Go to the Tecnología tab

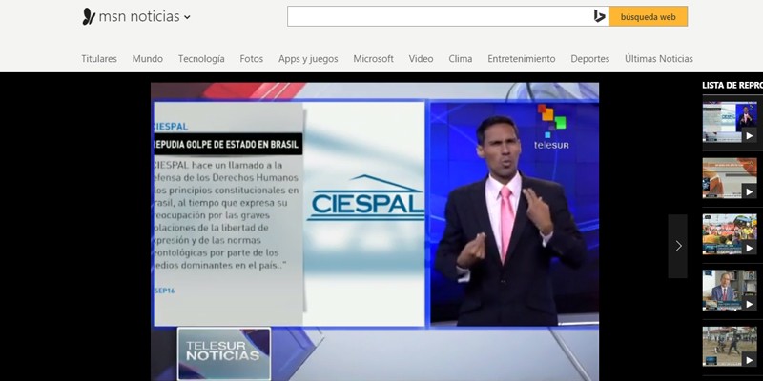201,58
